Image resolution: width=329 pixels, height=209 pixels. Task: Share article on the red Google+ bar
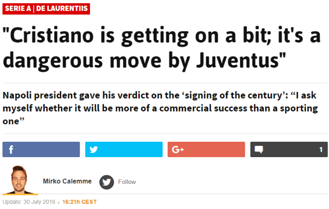tap(206, 149)
